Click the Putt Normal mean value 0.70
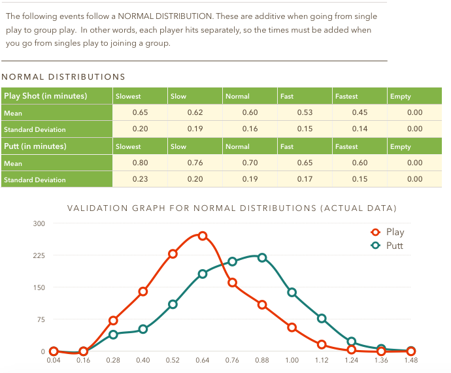Image resolution: width=451 pixels, height=373 pixels. coord(250,163)
